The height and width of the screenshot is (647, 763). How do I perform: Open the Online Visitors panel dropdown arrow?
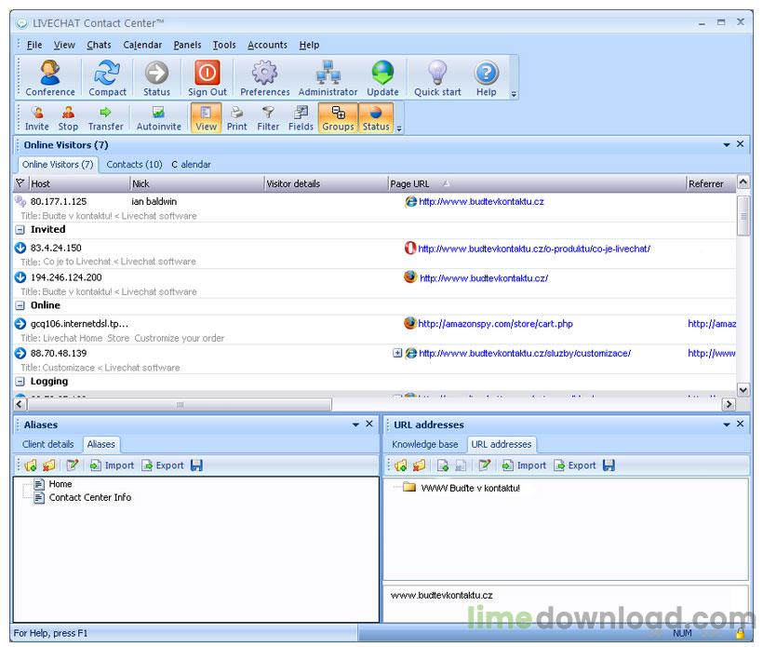(726, 145)
